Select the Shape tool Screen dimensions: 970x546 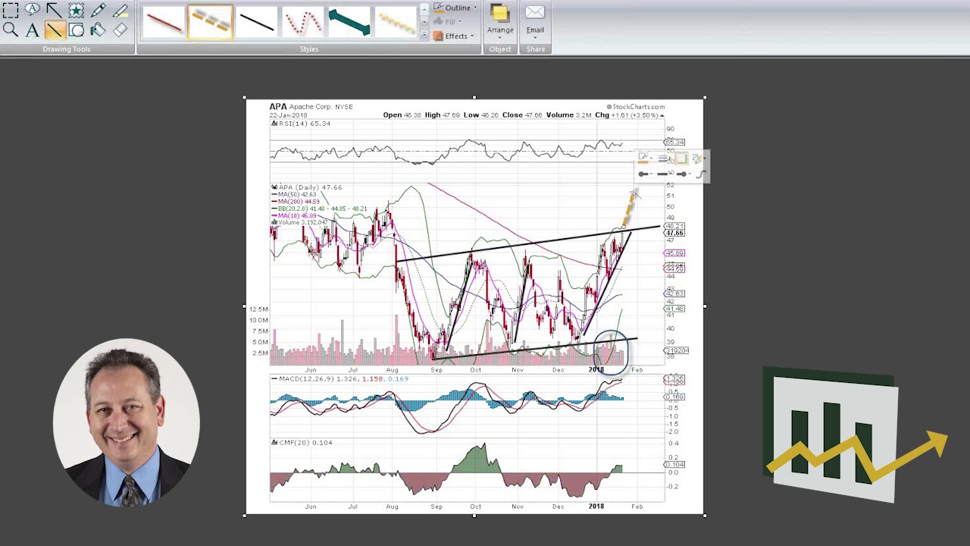click(x=76, y=30)
